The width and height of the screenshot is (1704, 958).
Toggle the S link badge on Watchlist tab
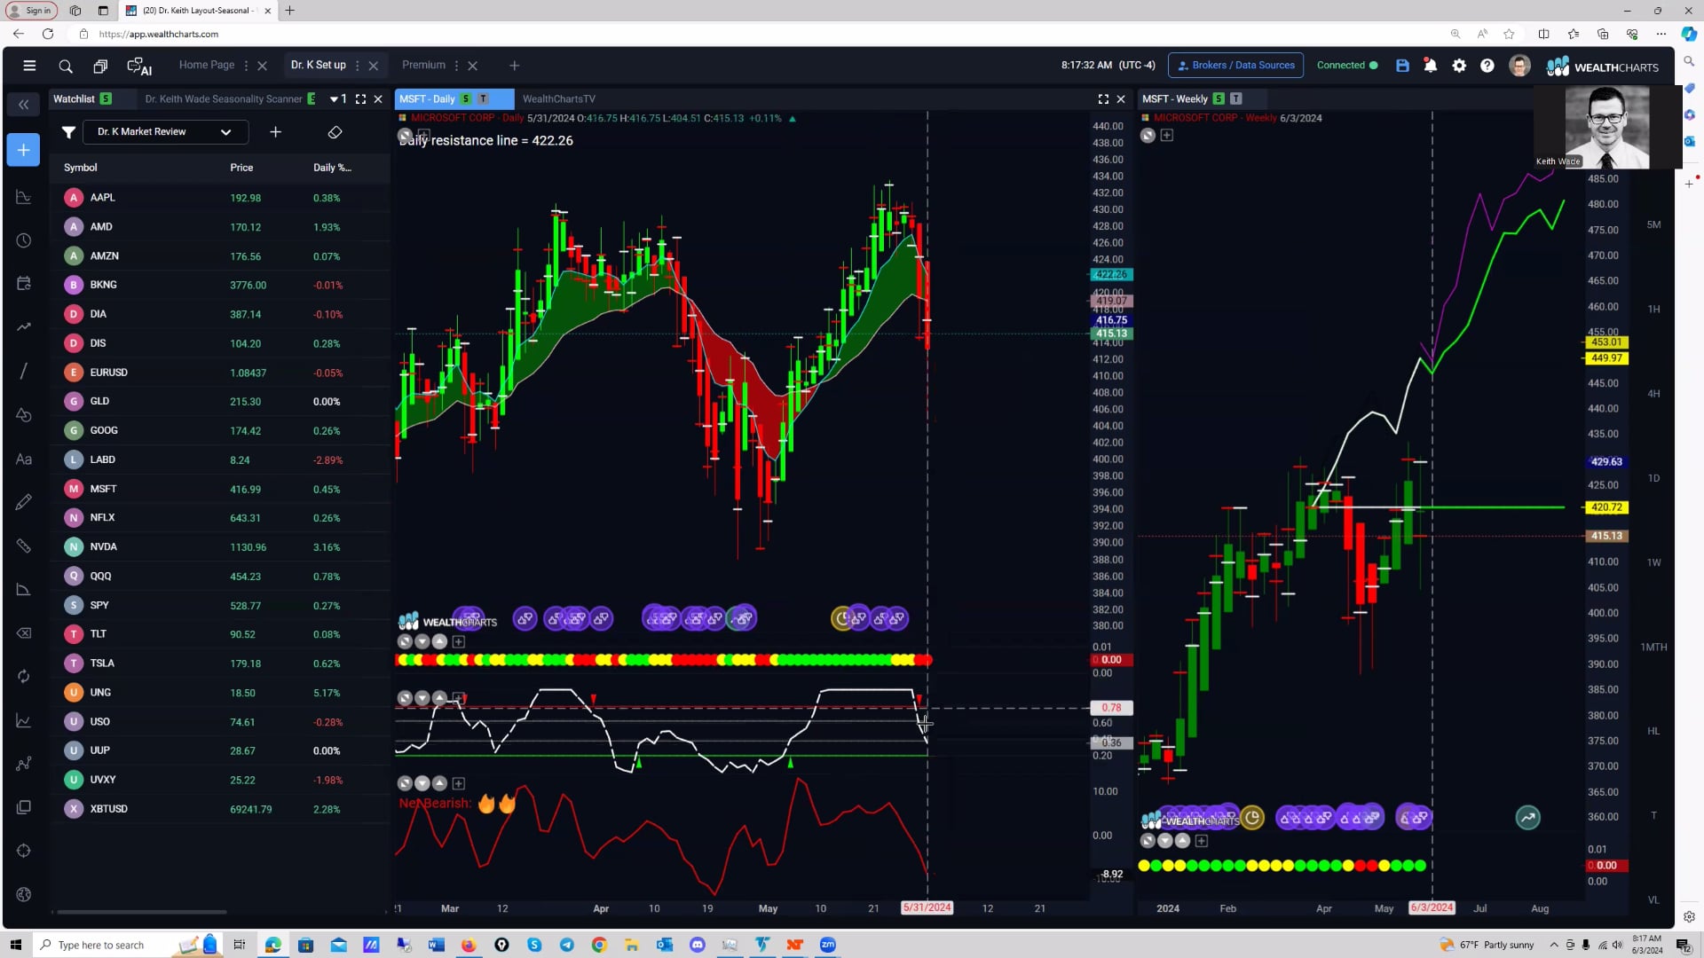[x=106, y=99]
